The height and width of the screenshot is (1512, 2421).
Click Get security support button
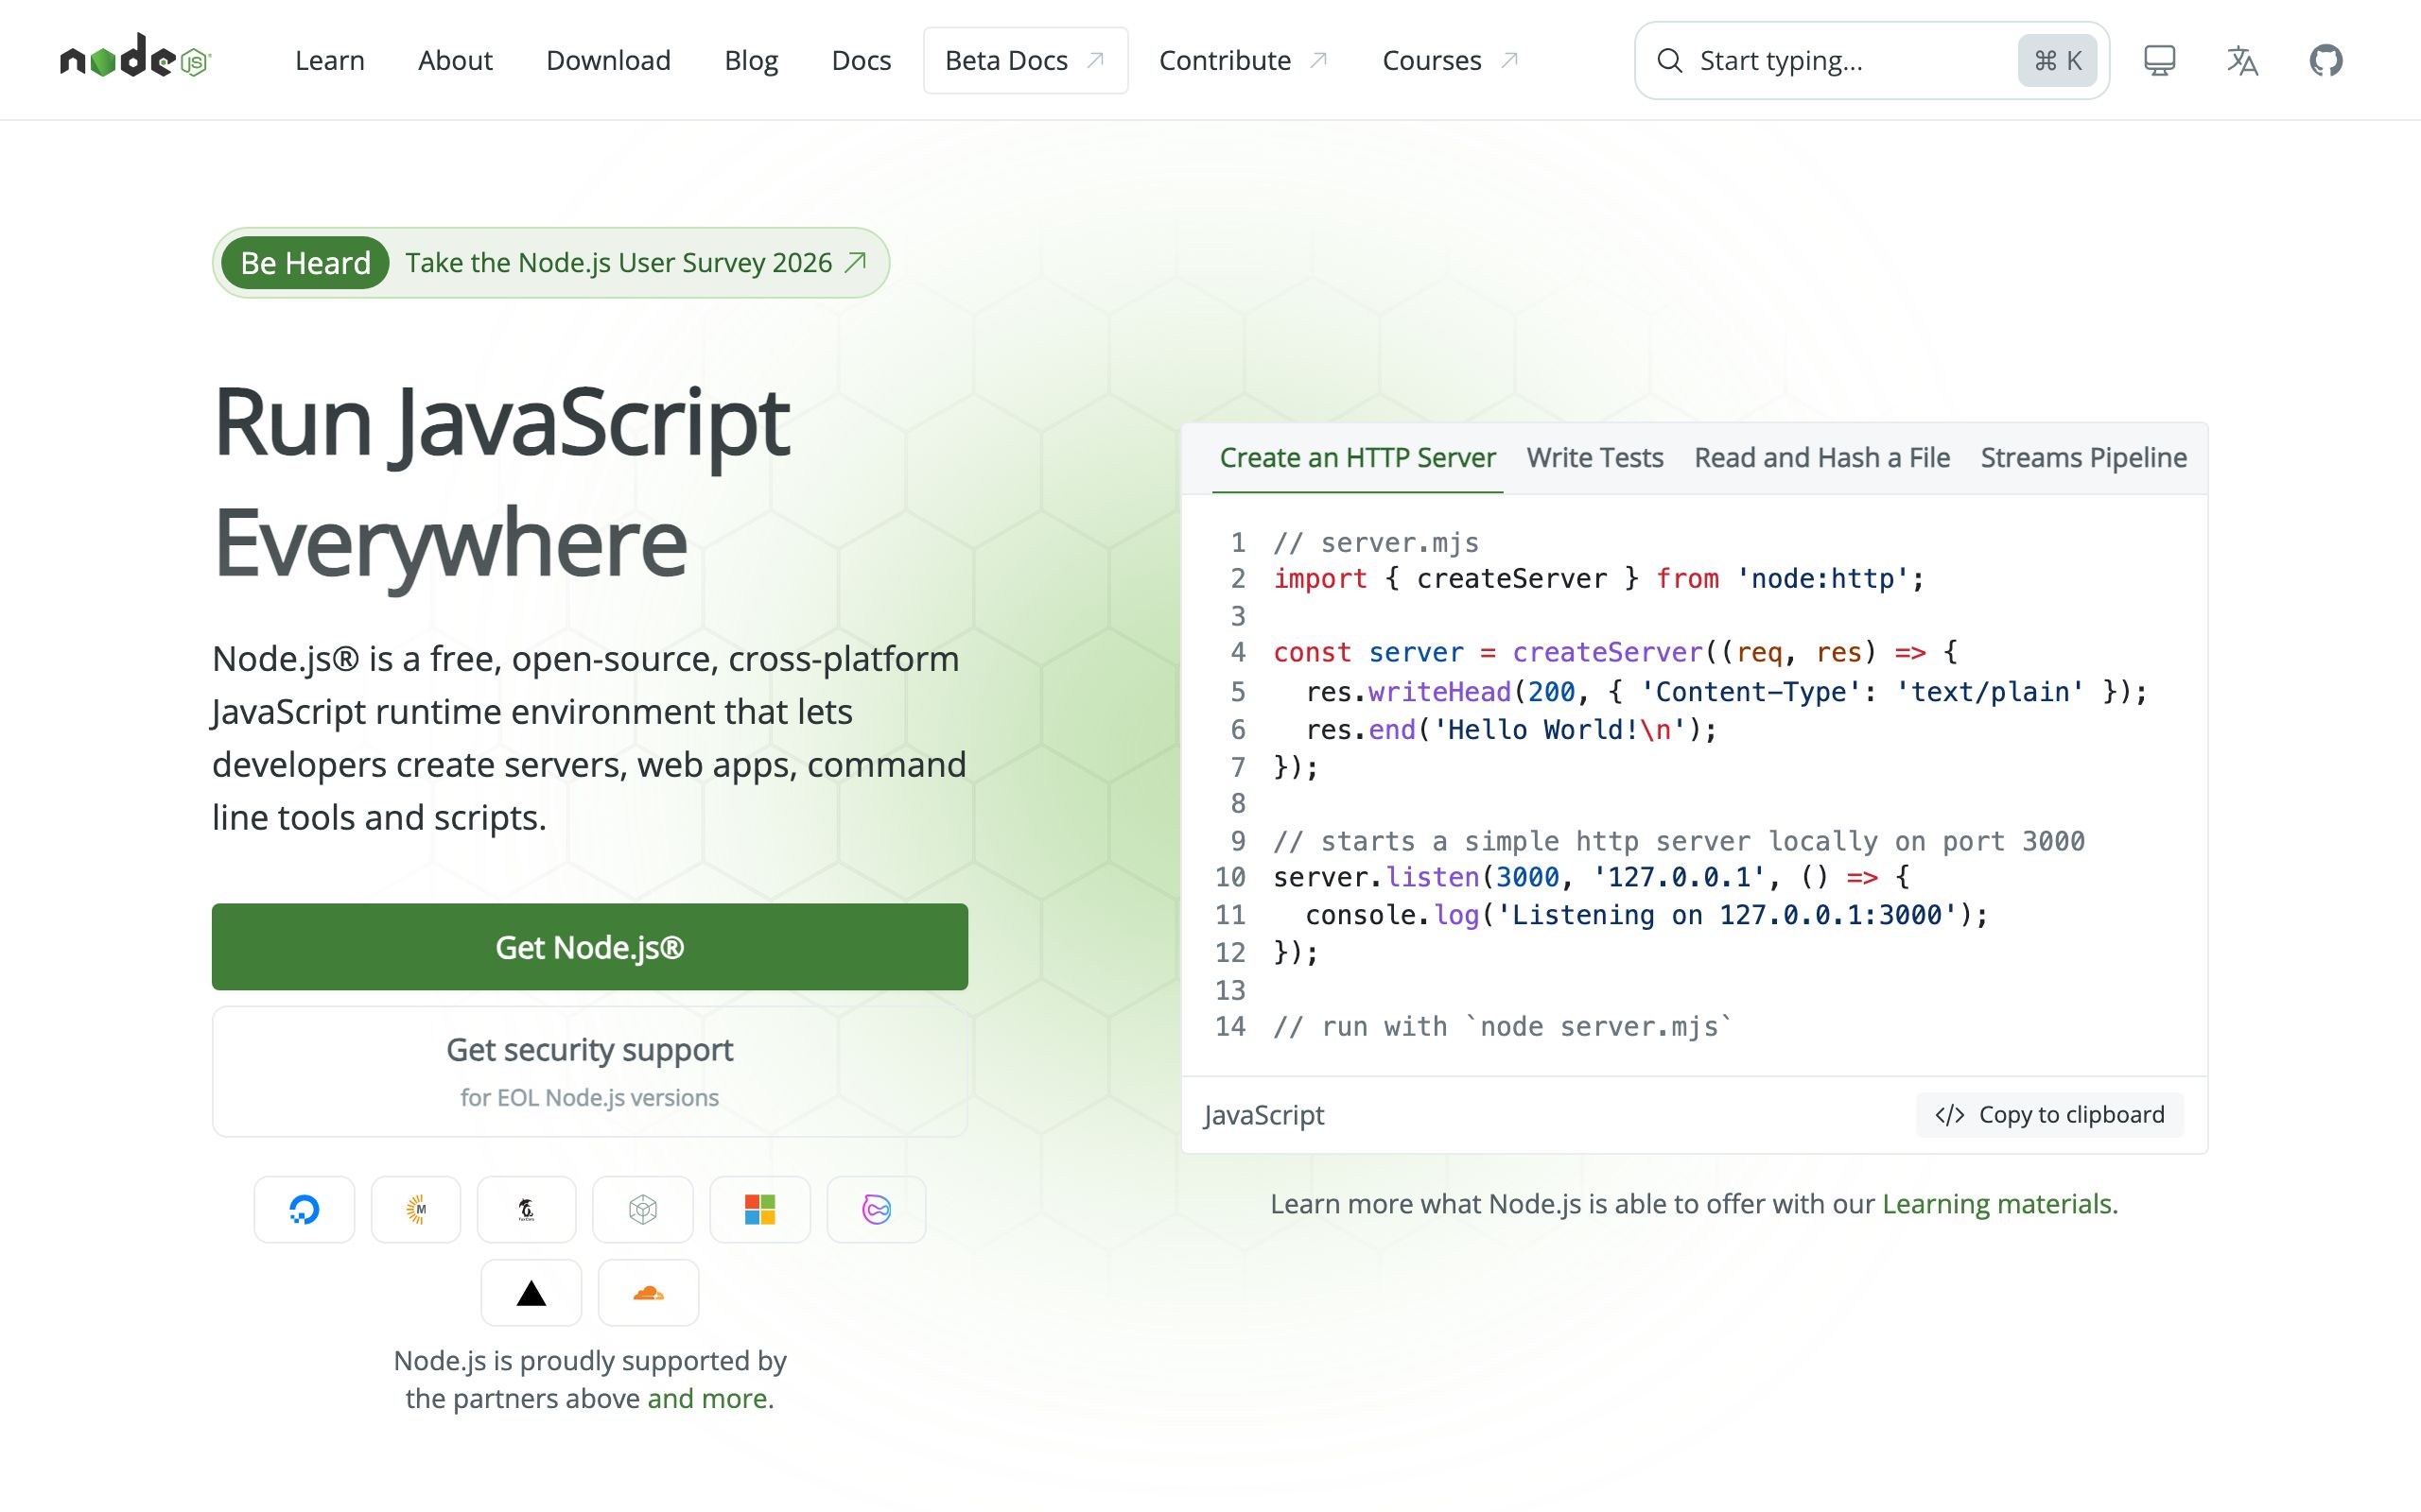click(589, 1072)
